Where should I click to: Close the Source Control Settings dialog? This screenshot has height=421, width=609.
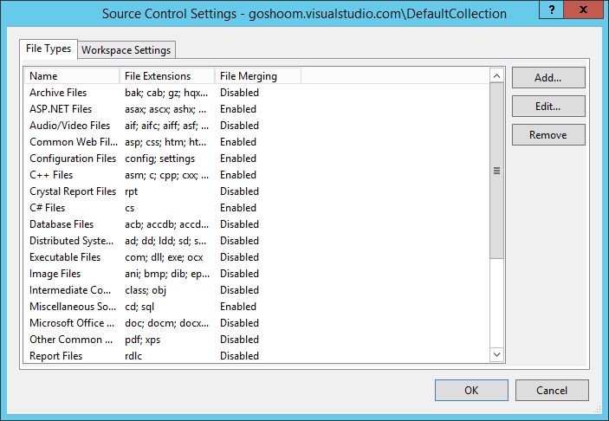tap(583, 10)
